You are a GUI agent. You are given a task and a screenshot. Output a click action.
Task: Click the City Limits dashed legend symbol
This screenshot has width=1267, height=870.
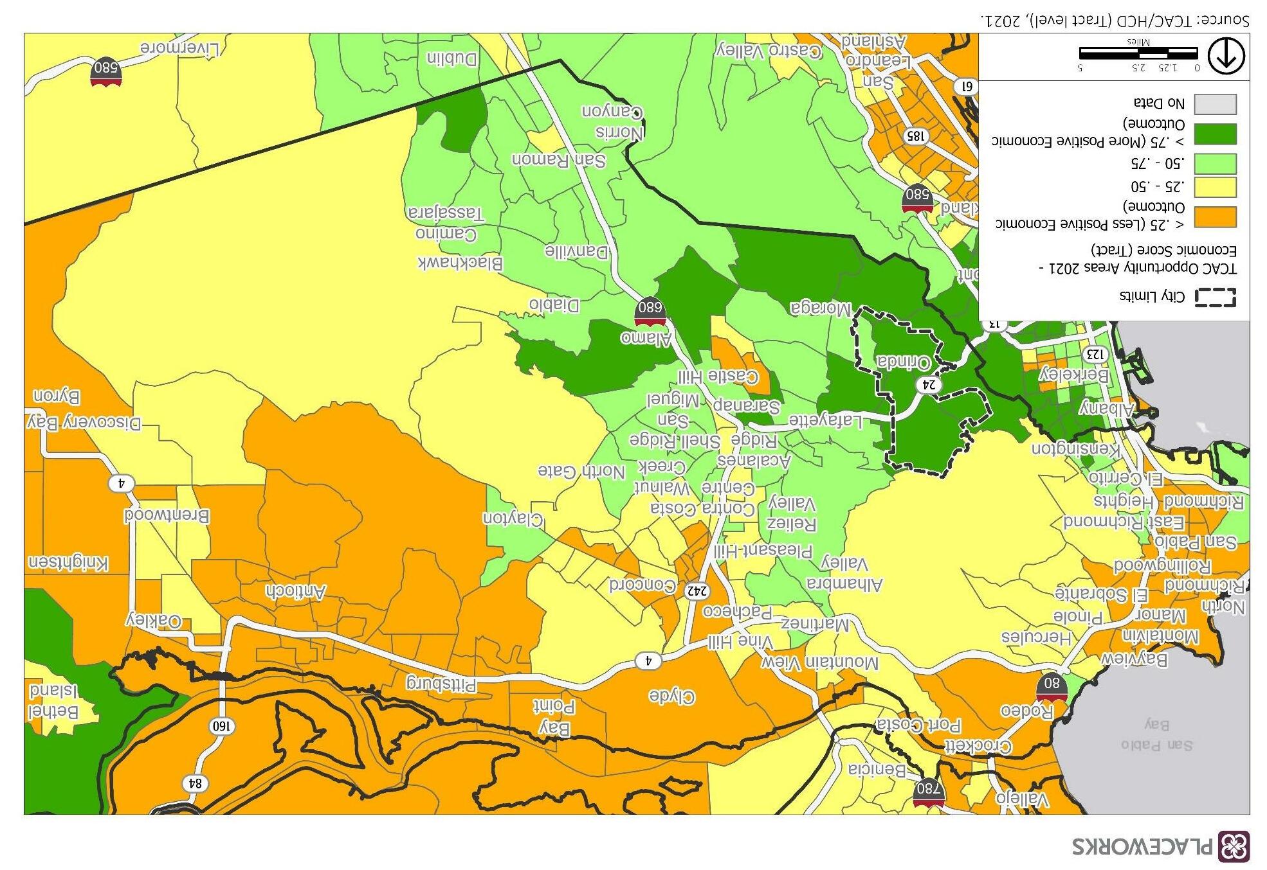click(1215, 297)
